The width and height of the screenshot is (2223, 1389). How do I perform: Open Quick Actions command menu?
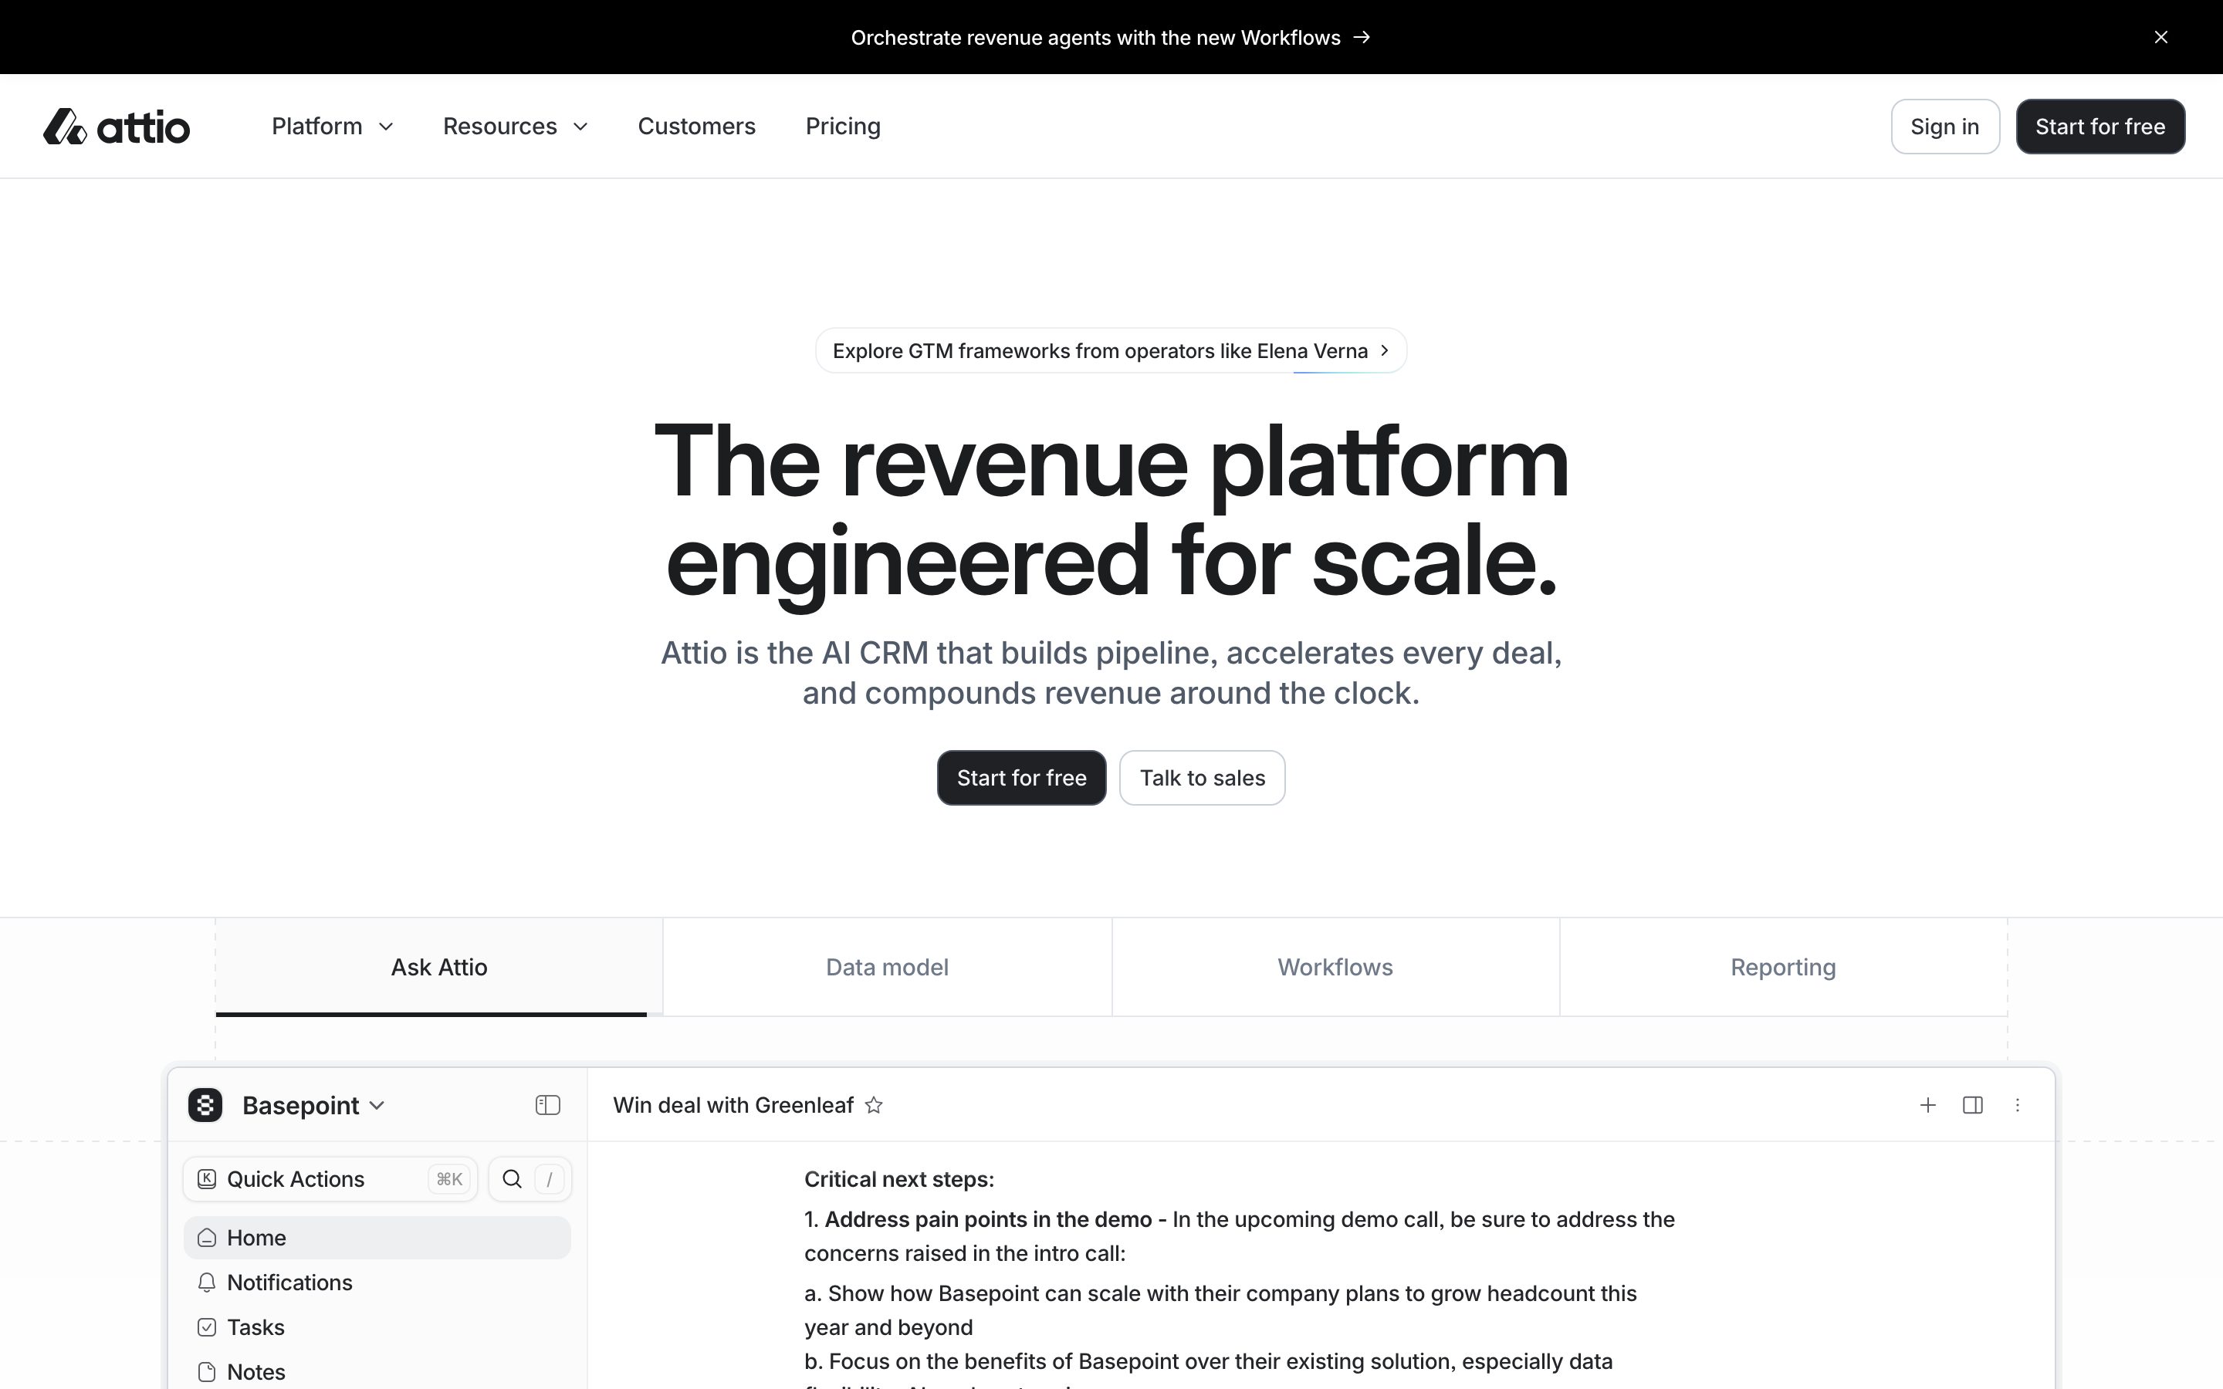[330, 1180]
